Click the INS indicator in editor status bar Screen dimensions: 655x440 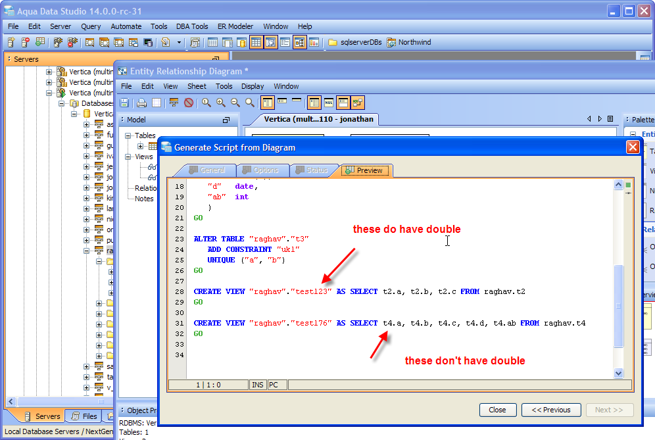pyautogui.click(x=258, y=385)
